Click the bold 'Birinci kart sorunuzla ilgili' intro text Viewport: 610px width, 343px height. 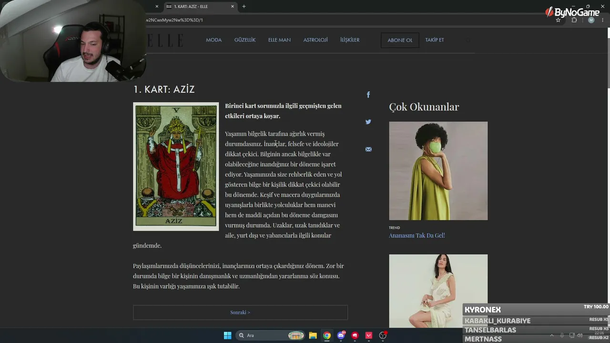coord(283,111)
